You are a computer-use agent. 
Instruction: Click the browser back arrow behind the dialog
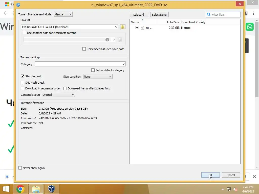coord(6,13)
